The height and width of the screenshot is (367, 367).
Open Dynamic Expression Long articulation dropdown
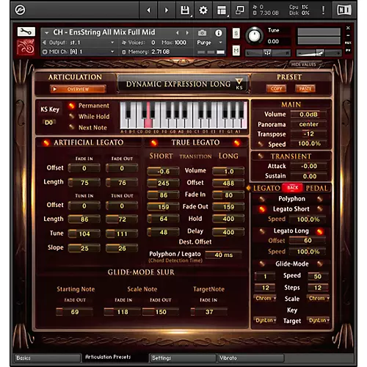coord(183,84)
